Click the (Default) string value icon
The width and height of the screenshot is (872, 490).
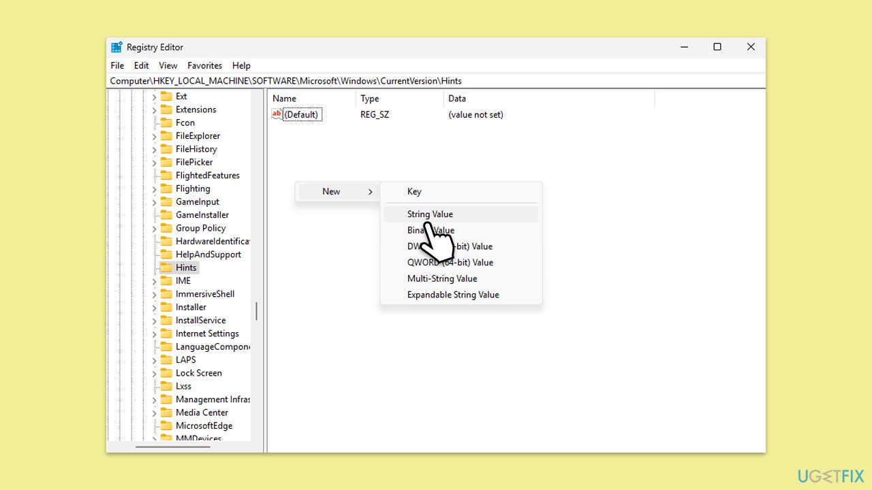click(x=277, y=114)
